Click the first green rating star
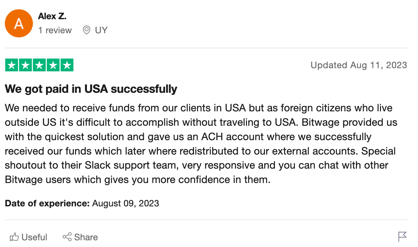This screenshot has width=418, height=247. 12,65
